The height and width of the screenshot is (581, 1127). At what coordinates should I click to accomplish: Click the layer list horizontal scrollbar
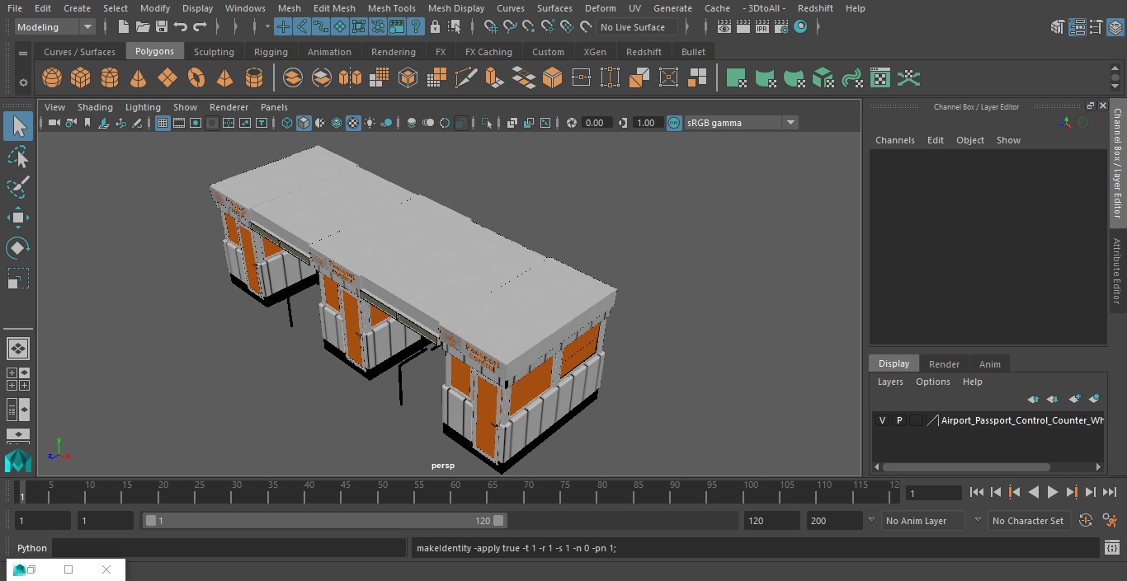point(966,466)
